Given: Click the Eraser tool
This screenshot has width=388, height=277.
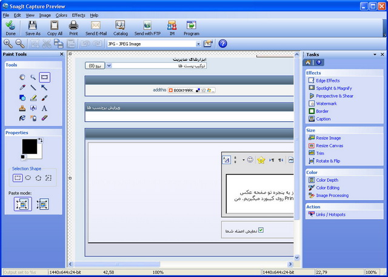Looking at the screenshot, I should [44, 118].
